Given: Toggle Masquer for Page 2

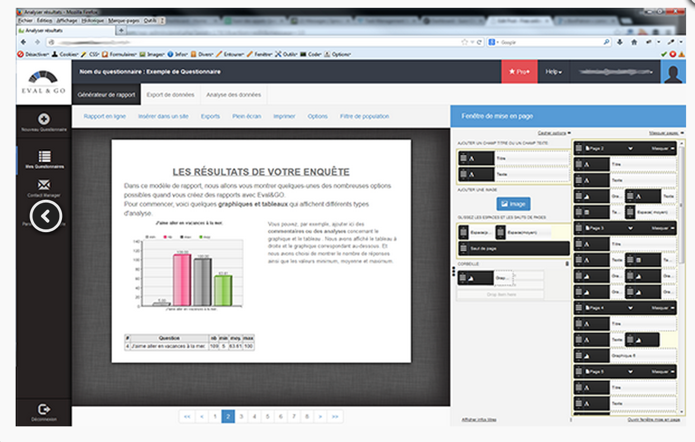Looking at the screenshot, I should point(661,148).
